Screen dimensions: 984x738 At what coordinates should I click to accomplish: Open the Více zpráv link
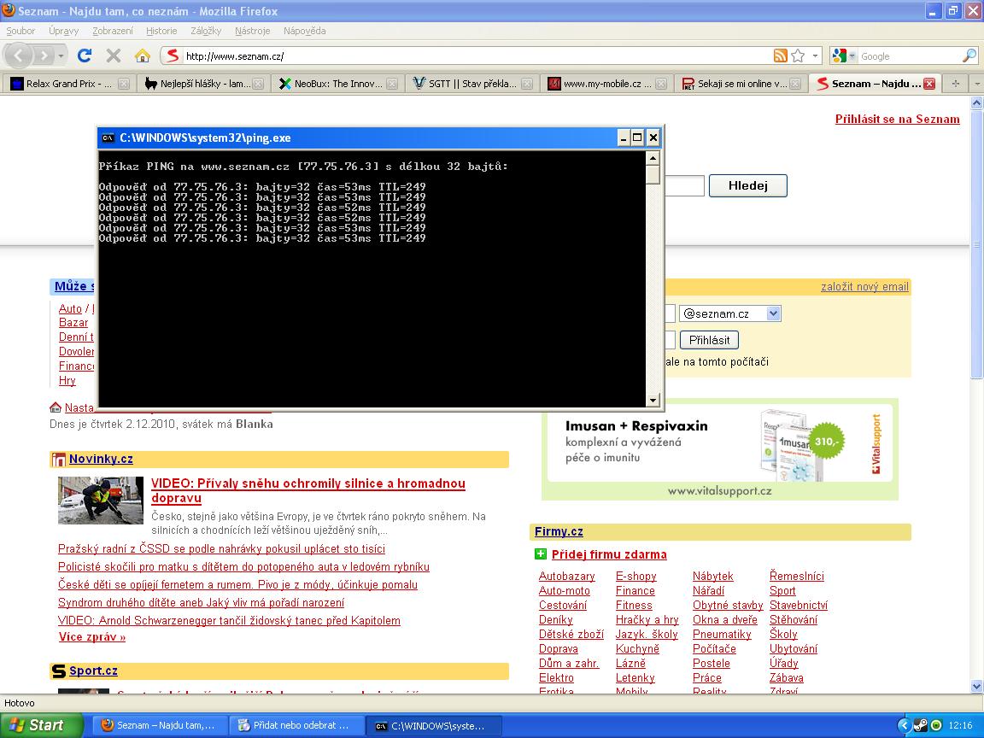tap(92, 637)
